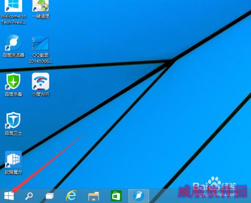This screenshot has height=203, width=251.
Task: Select the 百度卫士 shield shortcut
Action: 14,124
